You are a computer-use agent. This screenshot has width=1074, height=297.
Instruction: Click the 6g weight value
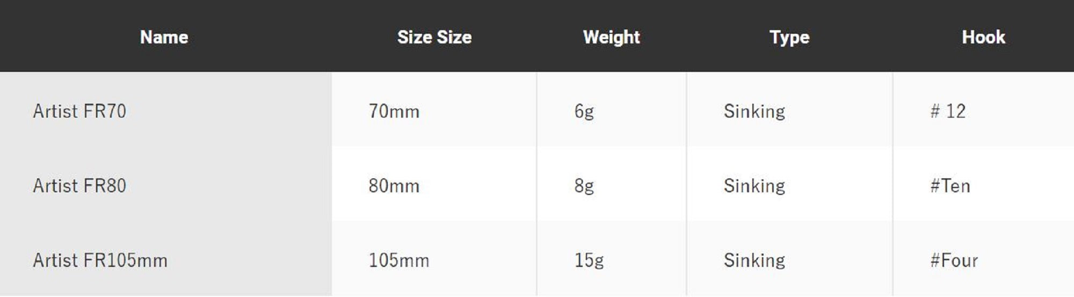584,111
